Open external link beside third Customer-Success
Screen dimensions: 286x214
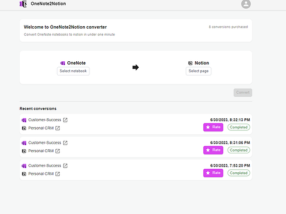(x=65, y=166)
